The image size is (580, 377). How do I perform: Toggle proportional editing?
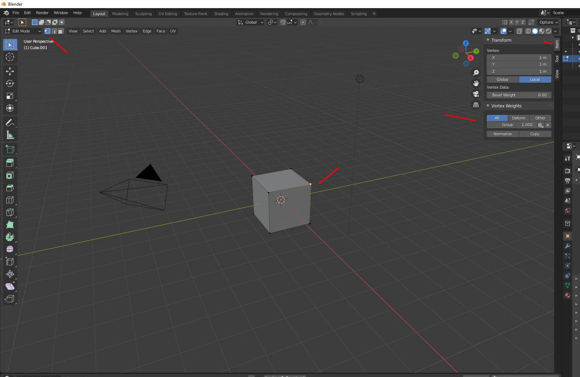[303, 22]
